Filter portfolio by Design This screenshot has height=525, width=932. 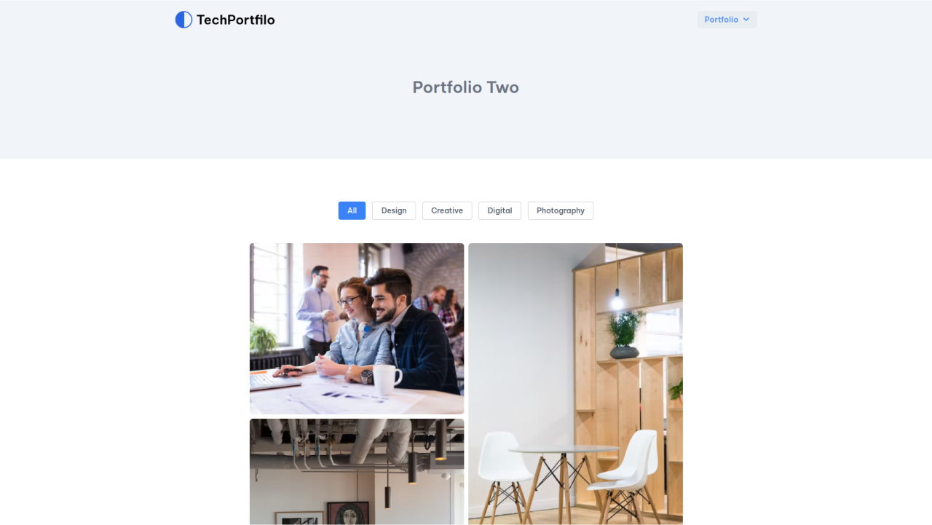[394, 210]
